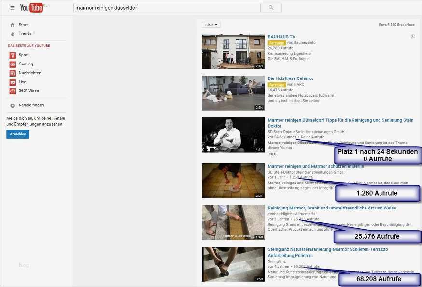Open the hamburger guide menu icon
The image size is (422, 287).
tap(13, 8)
